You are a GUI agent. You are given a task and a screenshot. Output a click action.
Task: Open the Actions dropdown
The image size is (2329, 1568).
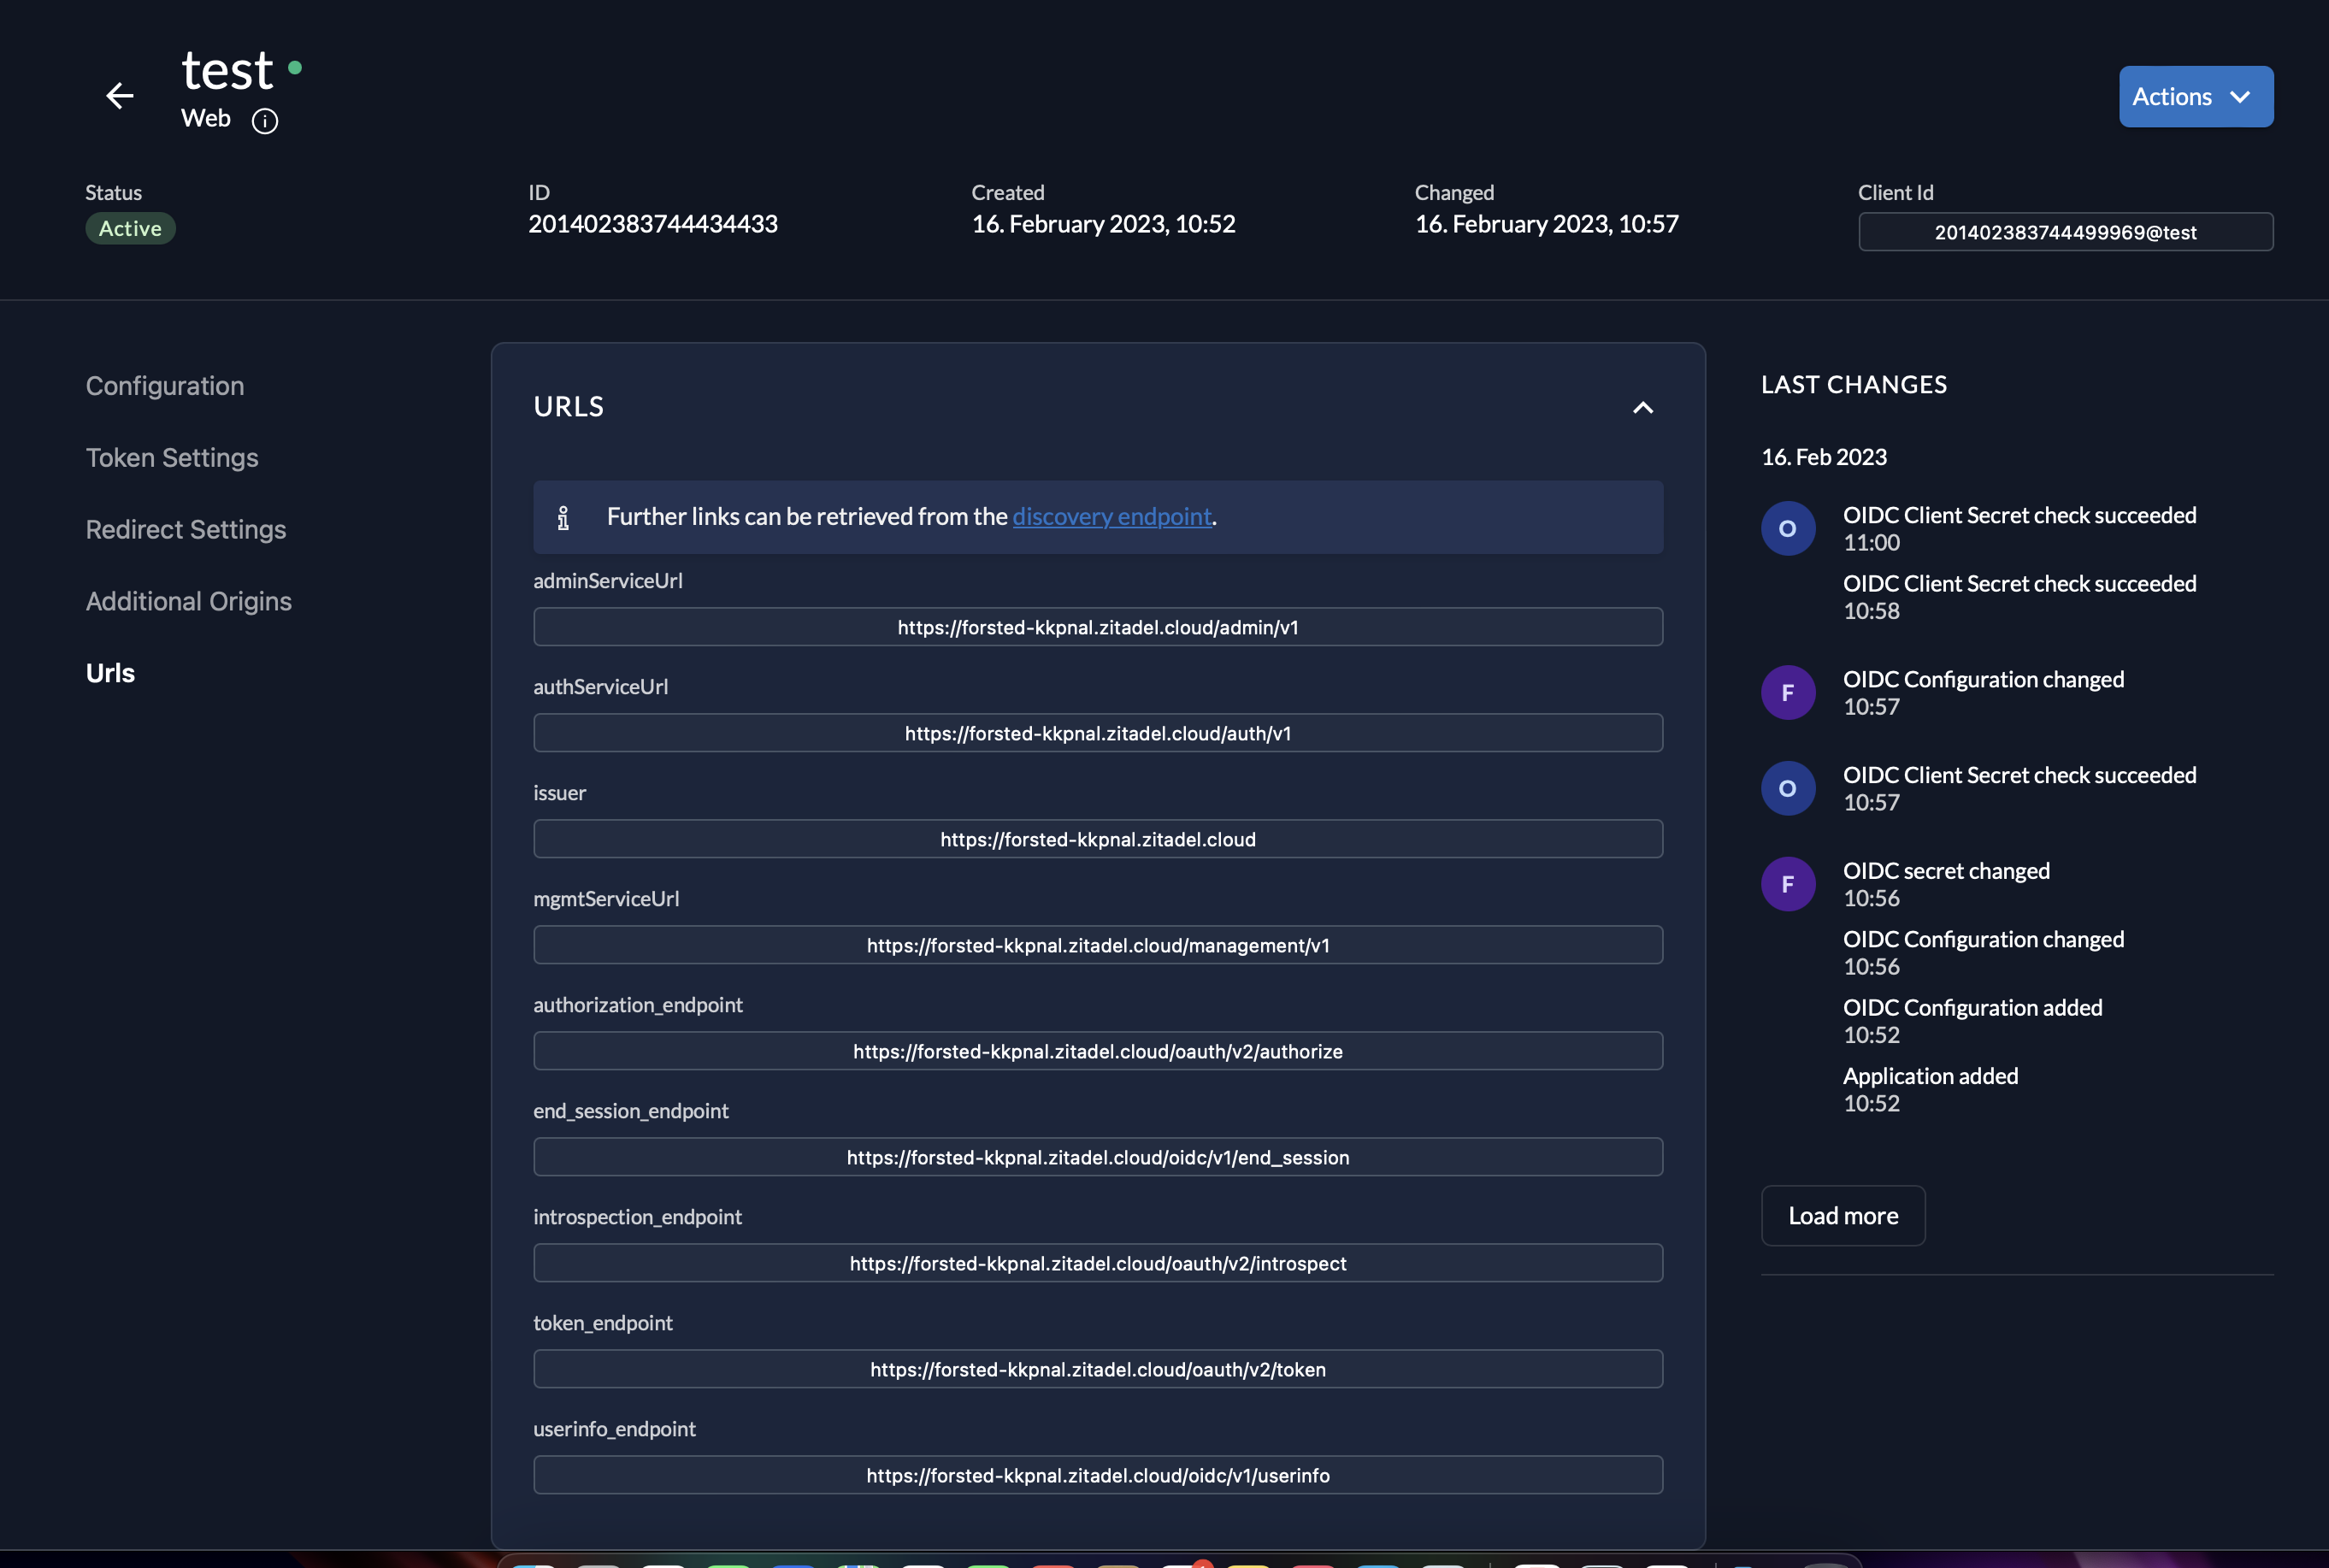point(2195,97)
